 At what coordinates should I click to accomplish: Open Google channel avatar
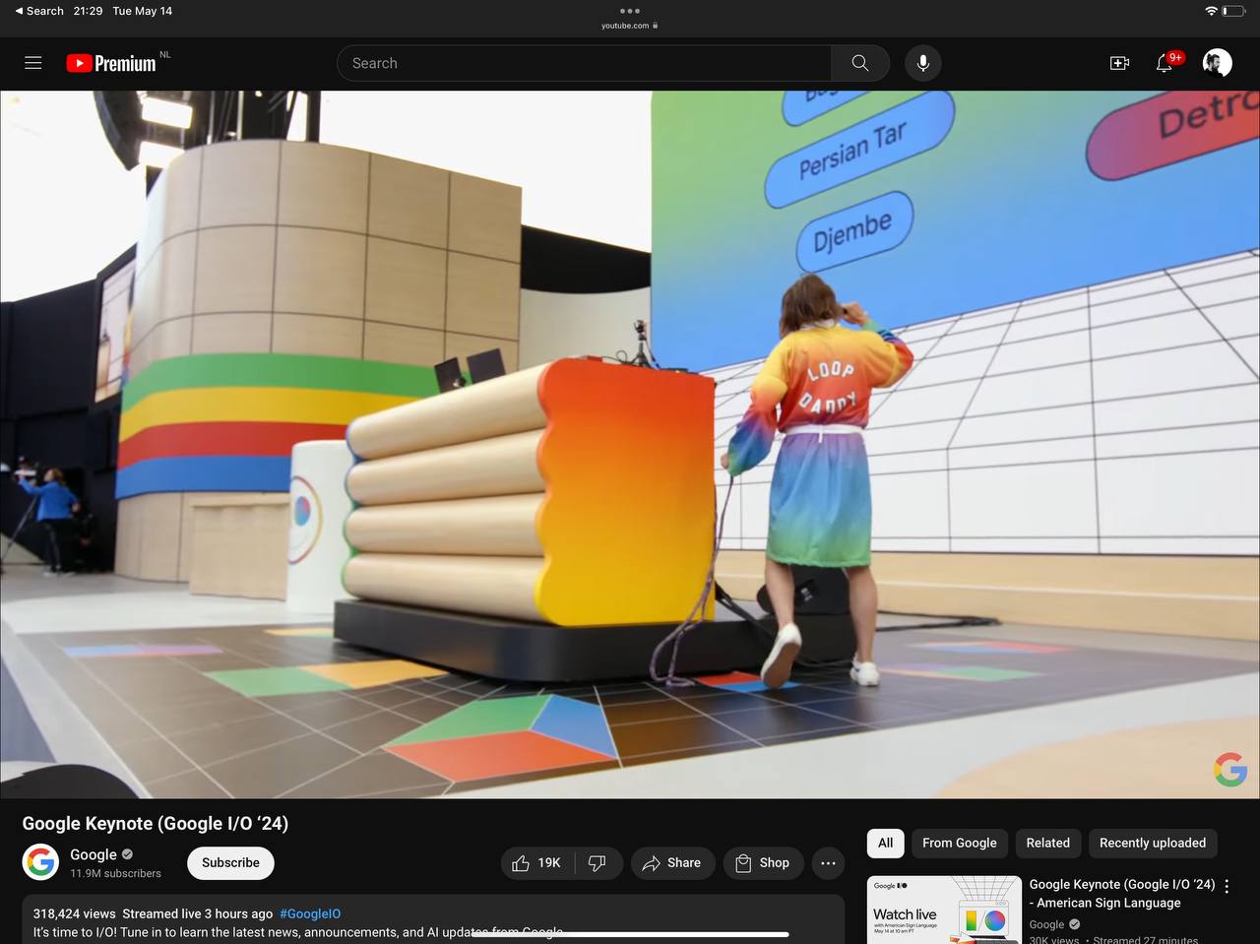point(40,862)
